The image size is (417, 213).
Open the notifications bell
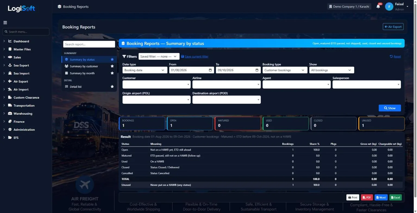click(378, 6)
